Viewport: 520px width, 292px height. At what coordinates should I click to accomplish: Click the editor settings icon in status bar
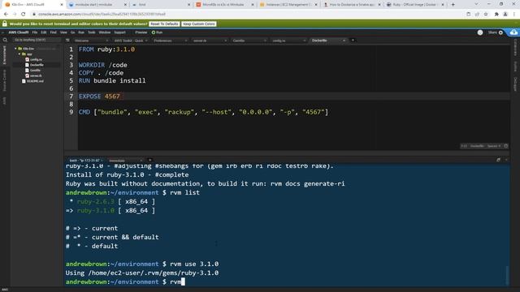505,146
